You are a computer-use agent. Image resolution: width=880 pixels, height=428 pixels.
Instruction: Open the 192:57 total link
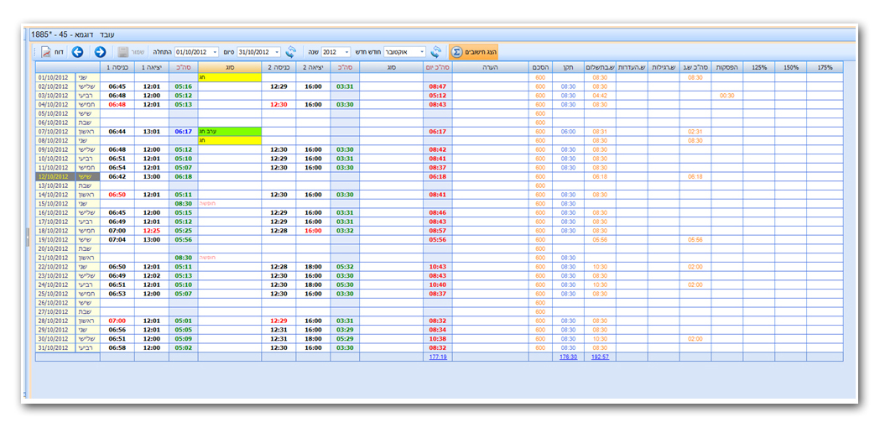click(599, 357)
